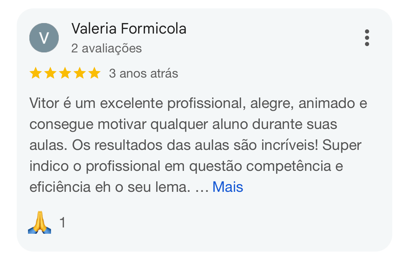Click the fifth rating star

point(94,74)
